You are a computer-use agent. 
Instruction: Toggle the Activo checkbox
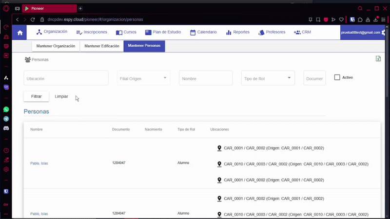pos(337,77)
